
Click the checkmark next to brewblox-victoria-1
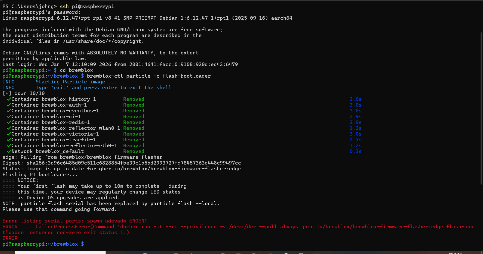(9, 134)
